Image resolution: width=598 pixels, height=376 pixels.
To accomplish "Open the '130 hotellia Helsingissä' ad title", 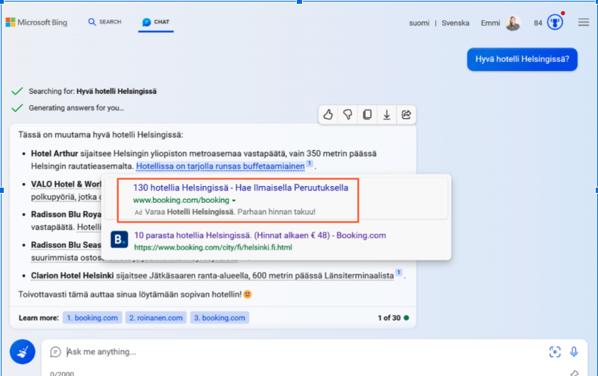I will (x=241, y=188).
